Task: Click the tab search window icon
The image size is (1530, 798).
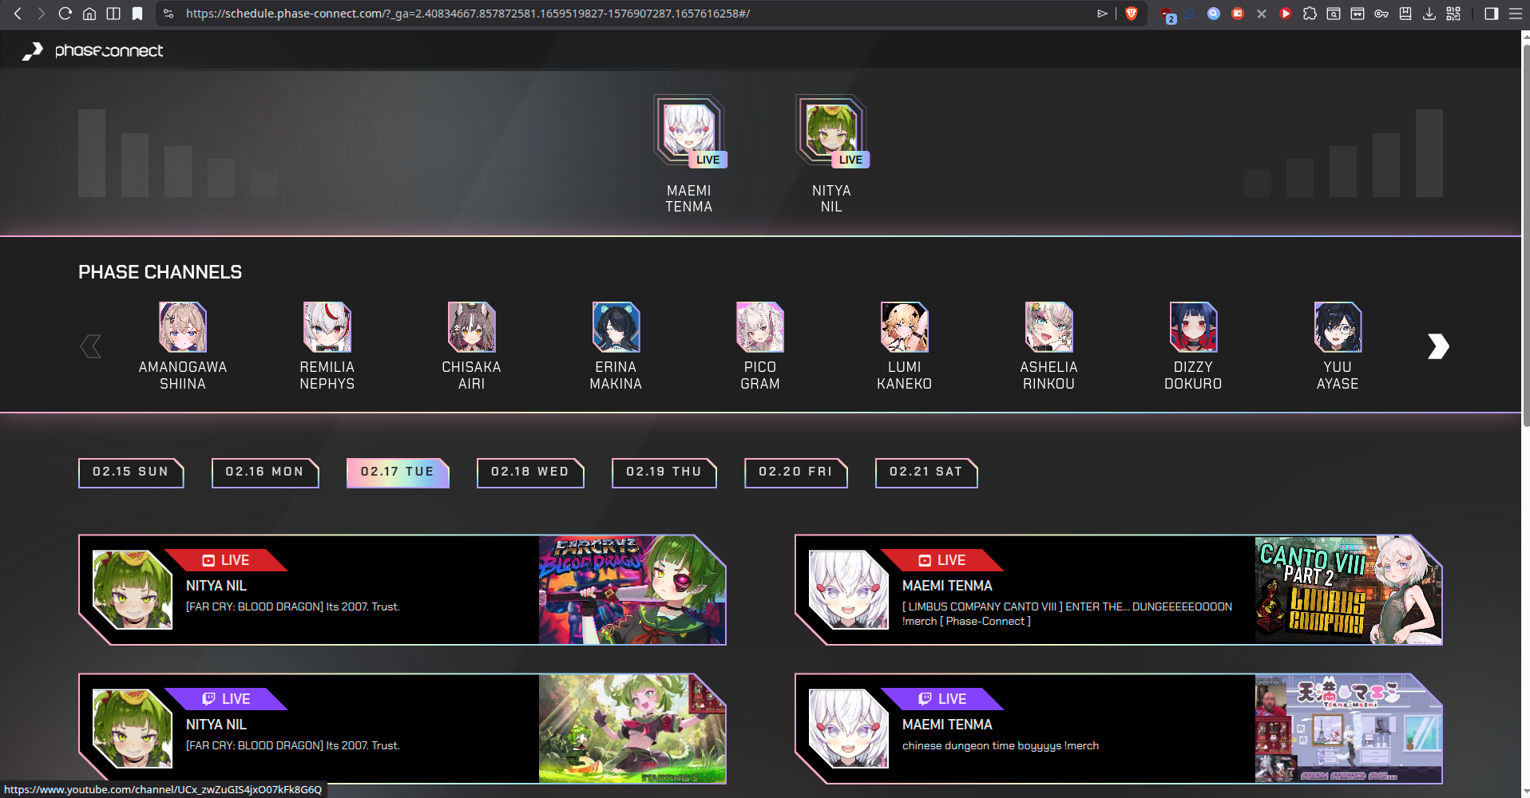Action: tap(1334, 14)
